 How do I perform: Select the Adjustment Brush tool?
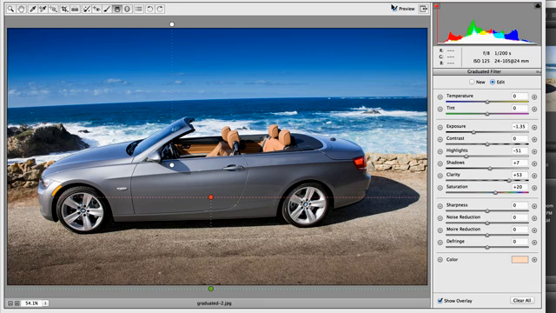107,9
